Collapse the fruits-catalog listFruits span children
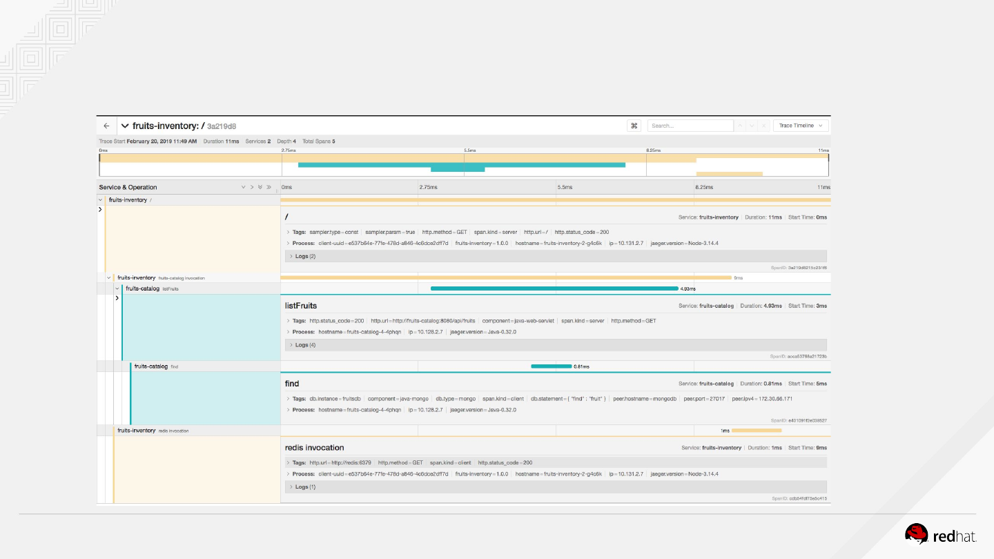The image size is (994, 559). point(117,288)
